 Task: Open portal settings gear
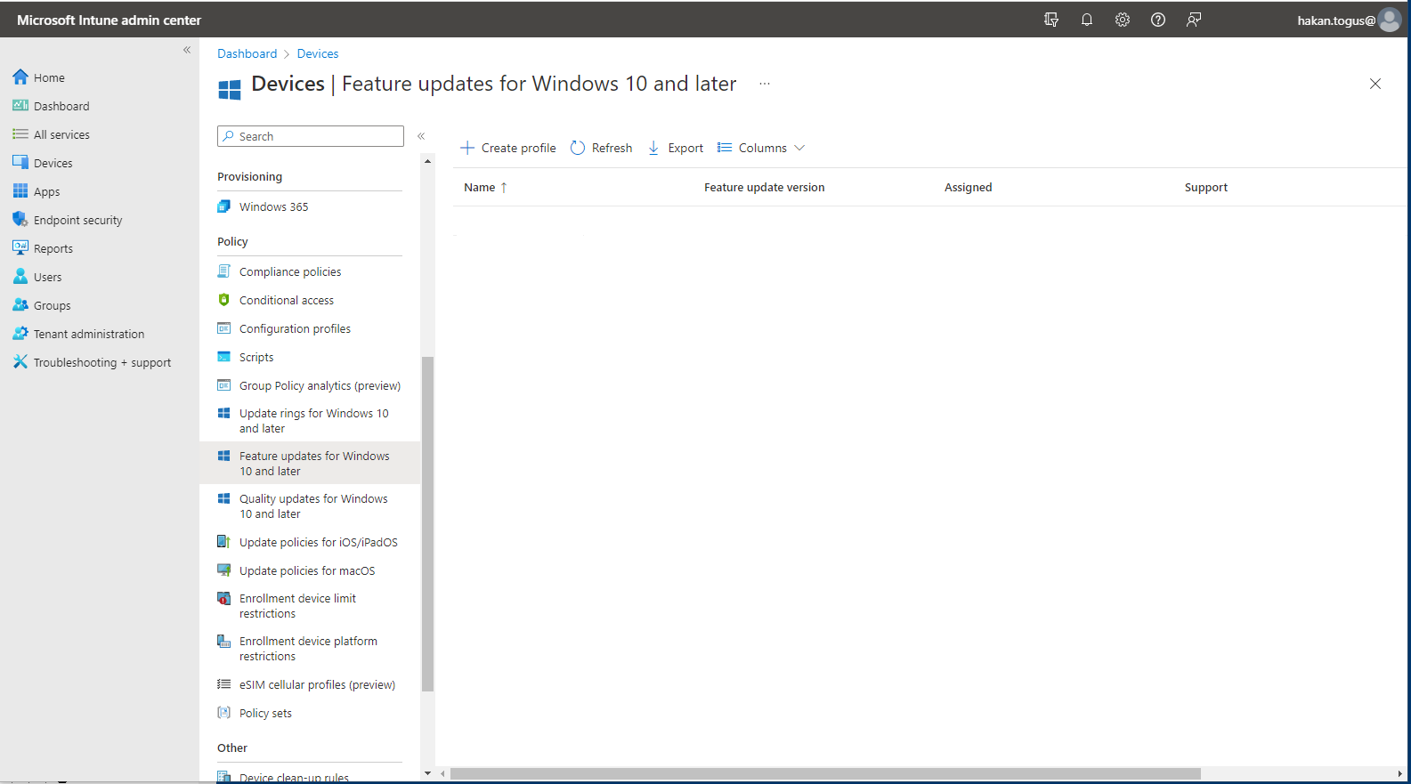[x=1123, y=20]
